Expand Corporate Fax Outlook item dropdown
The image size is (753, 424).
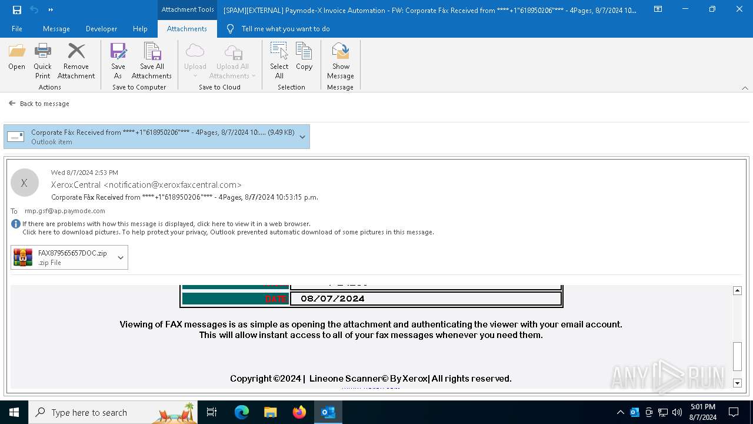point(302,137)
